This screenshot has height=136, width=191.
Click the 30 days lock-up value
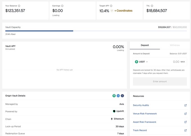coord(120,126)
